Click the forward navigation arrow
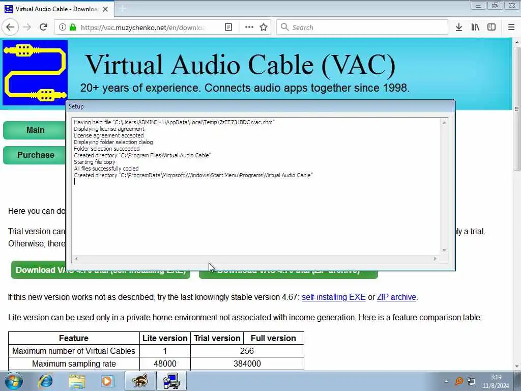Image resolution: width=521 pixels, height=391 pixels. 27,27
